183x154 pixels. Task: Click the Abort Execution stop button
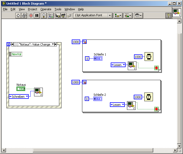(31, 15)
